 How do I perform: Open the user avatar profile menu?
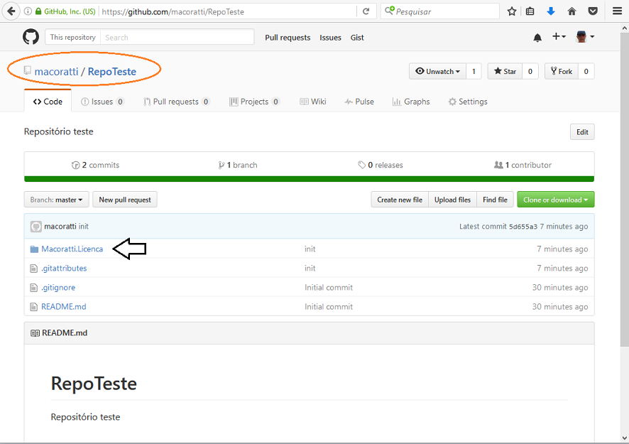pos(585,37)
